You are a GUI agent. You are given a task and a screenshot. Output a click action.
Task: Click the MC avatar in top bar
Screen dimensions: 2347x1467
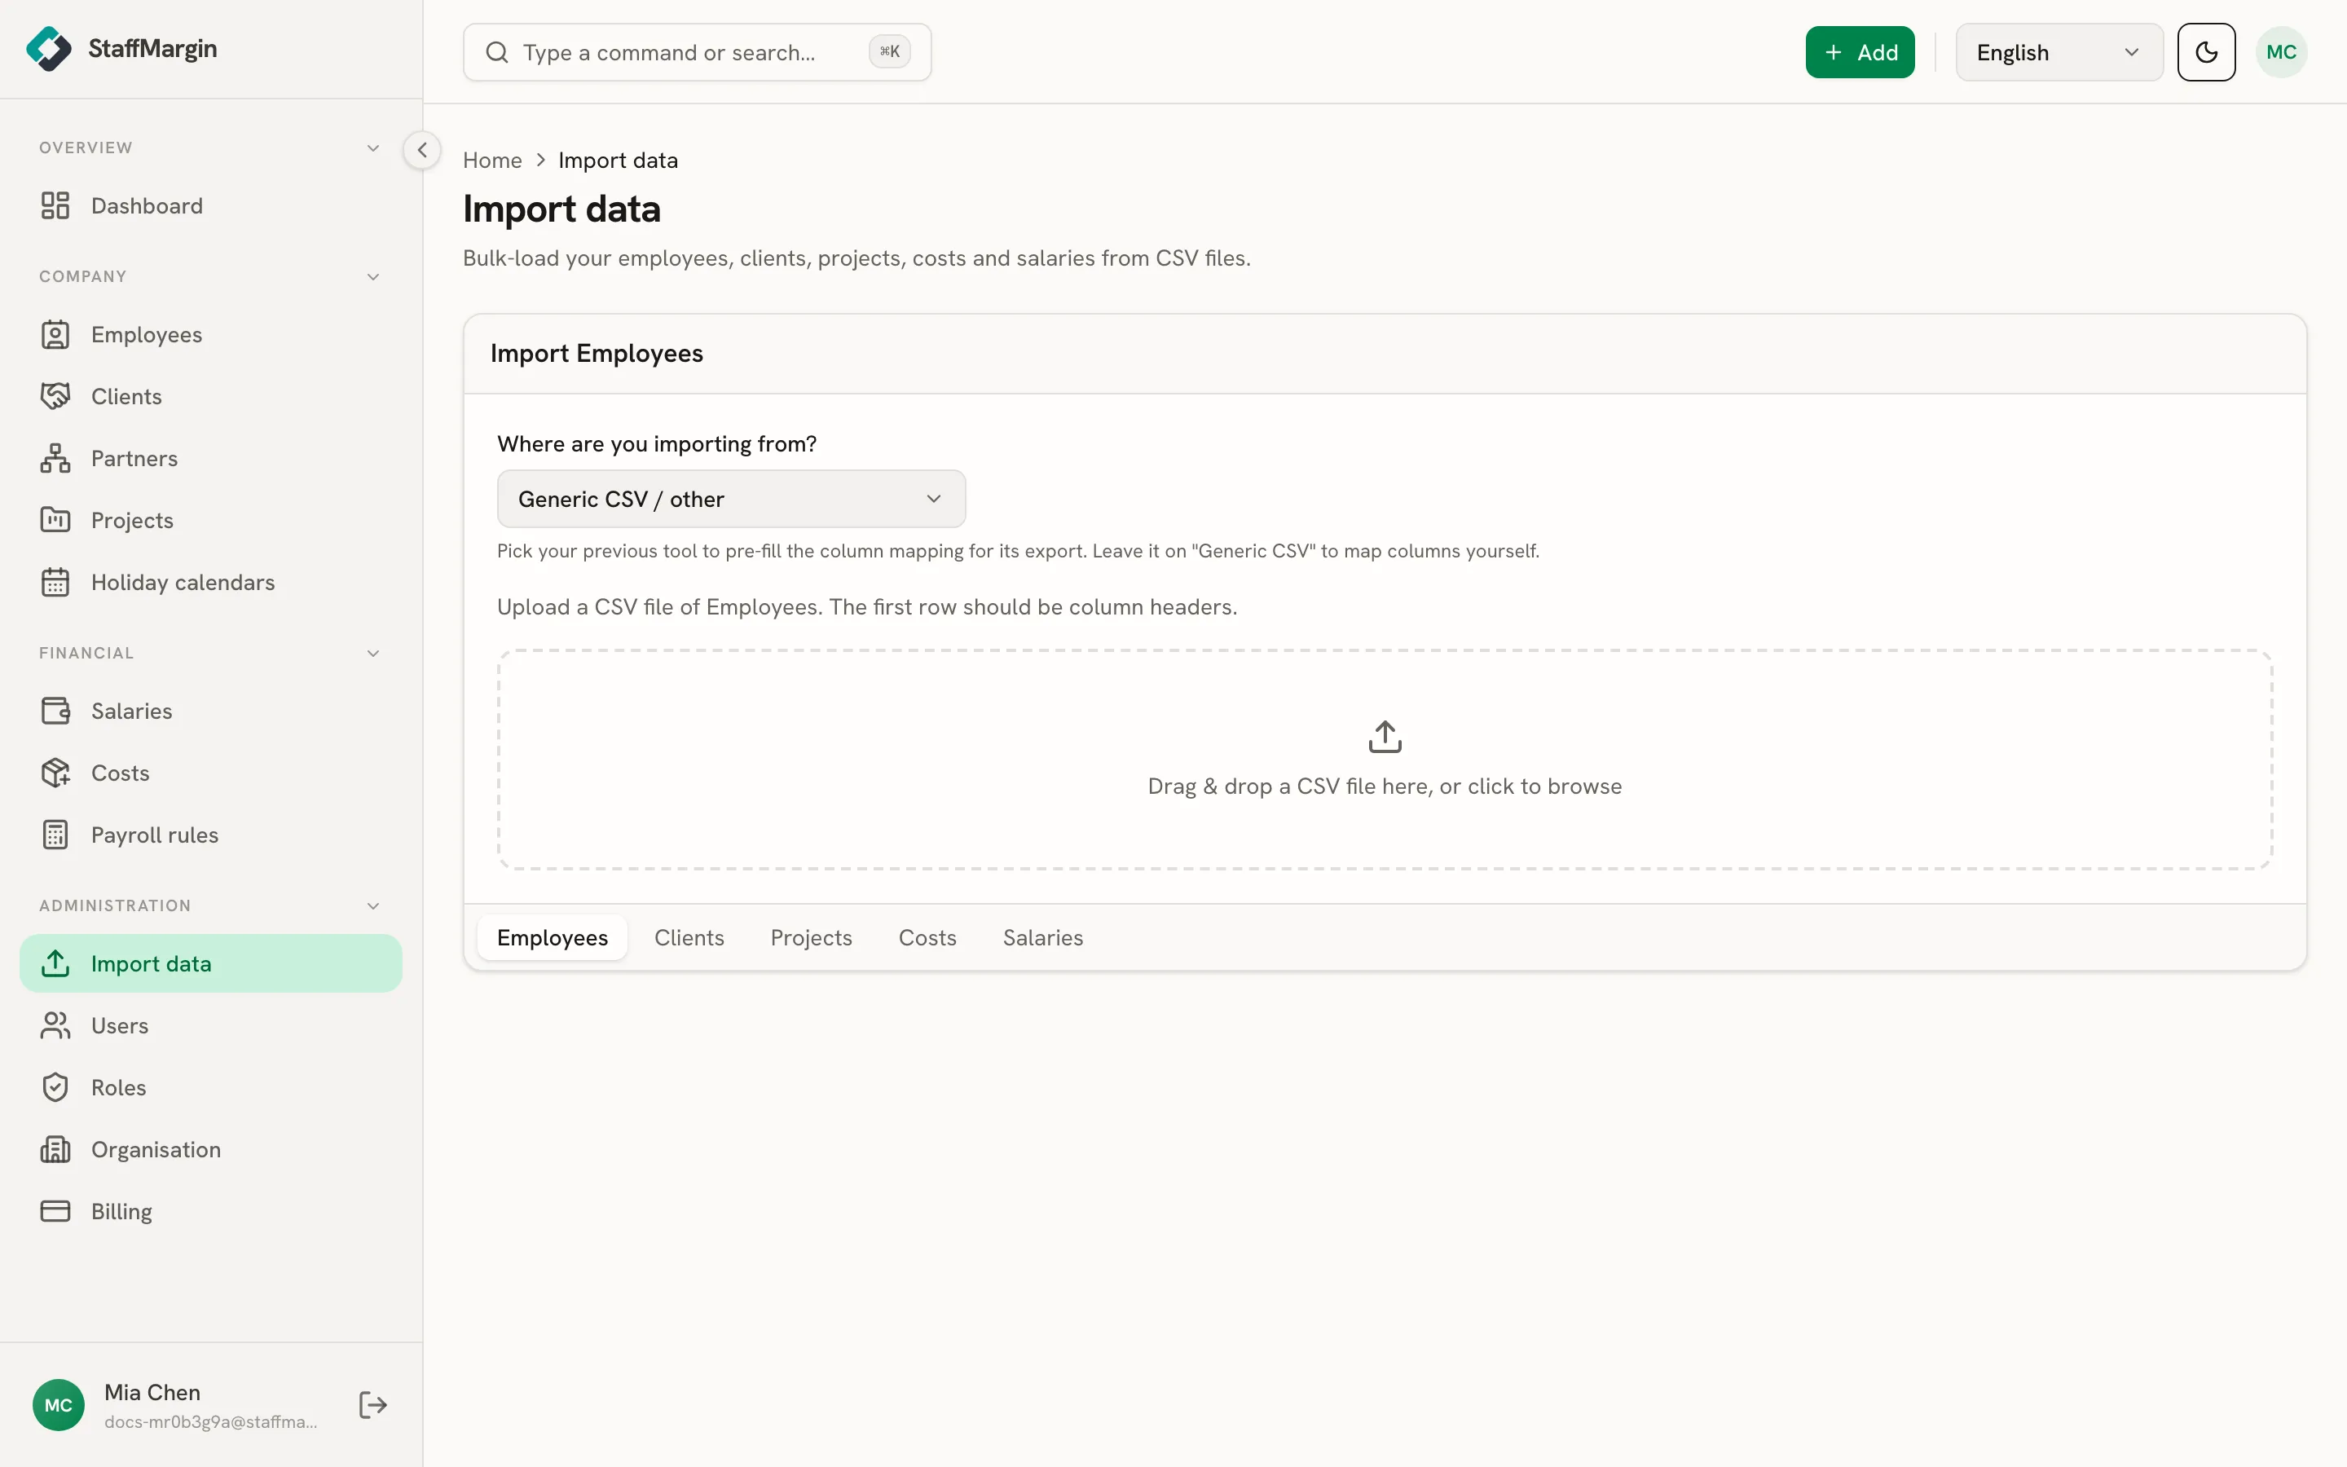tap(2281, 52)
